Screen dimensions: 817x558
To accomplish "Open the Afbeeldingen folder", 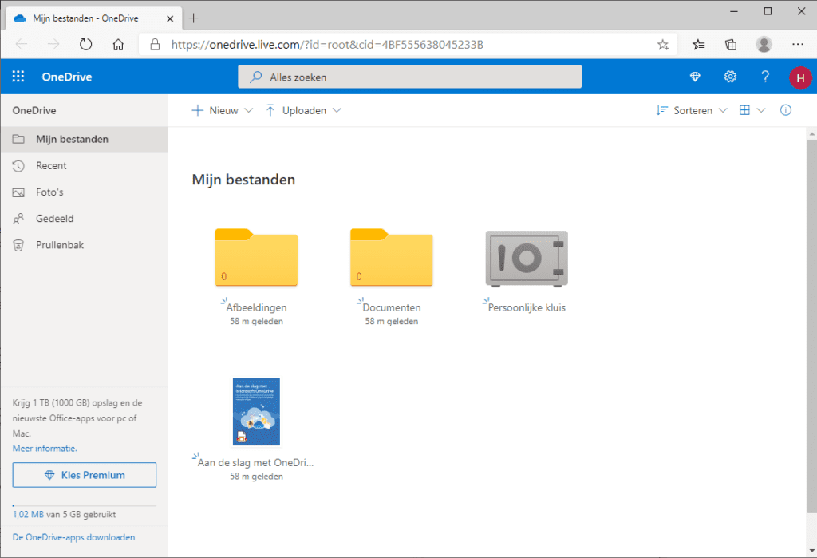I will click(256, 257).
